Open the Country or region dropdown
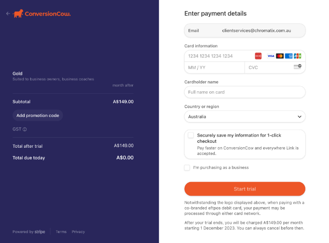The width and height of the screenshot is (329, 243). pyautogui.click(x=244, y=116)
